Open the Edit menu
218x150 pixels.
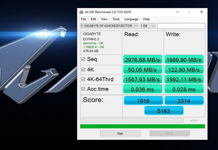tap(93, 19)
